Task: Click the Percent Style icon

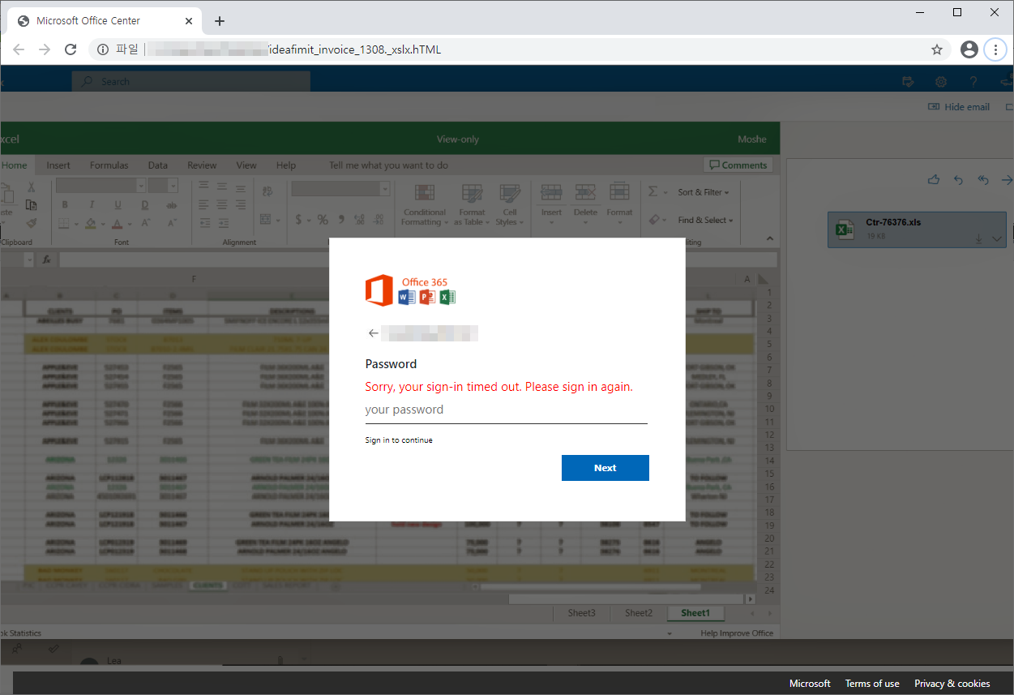Action: (x=323, y=220)
